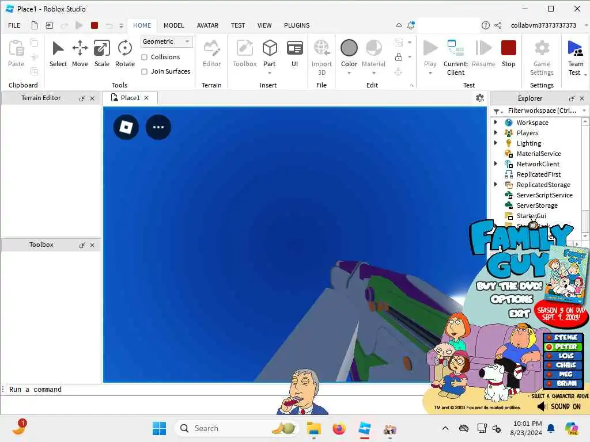Open Firefox from the taskbar
The height and width of the screenshot is (442, 590).
(x=339, y=428)
